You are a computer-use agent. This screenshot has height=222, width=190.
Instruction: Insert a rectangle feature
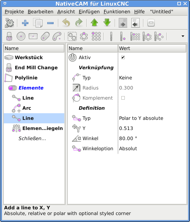tap(33, 36)
